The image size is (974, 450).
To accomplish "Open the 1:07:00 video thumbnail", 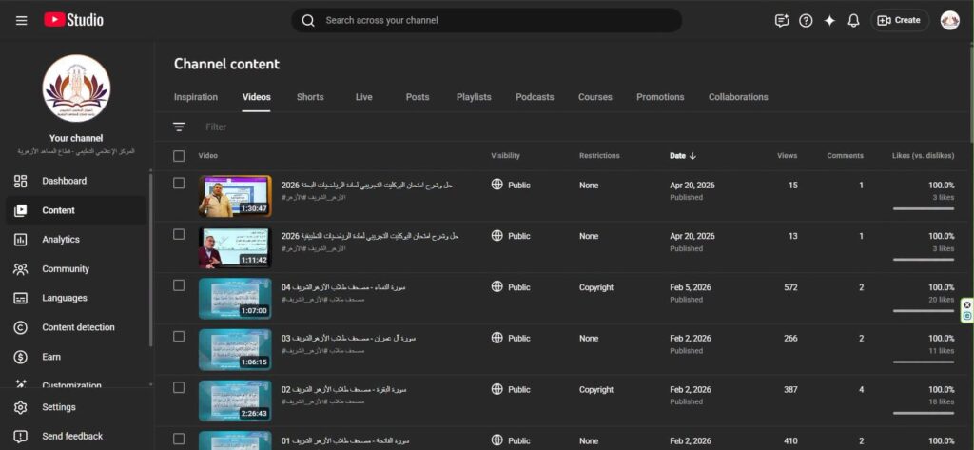I will tap(235, 299).
